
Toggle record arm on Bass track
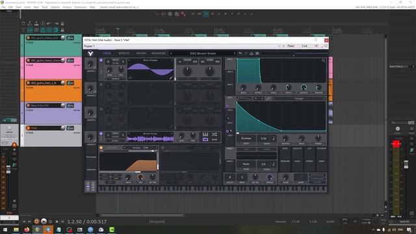[x=29, y=105]
